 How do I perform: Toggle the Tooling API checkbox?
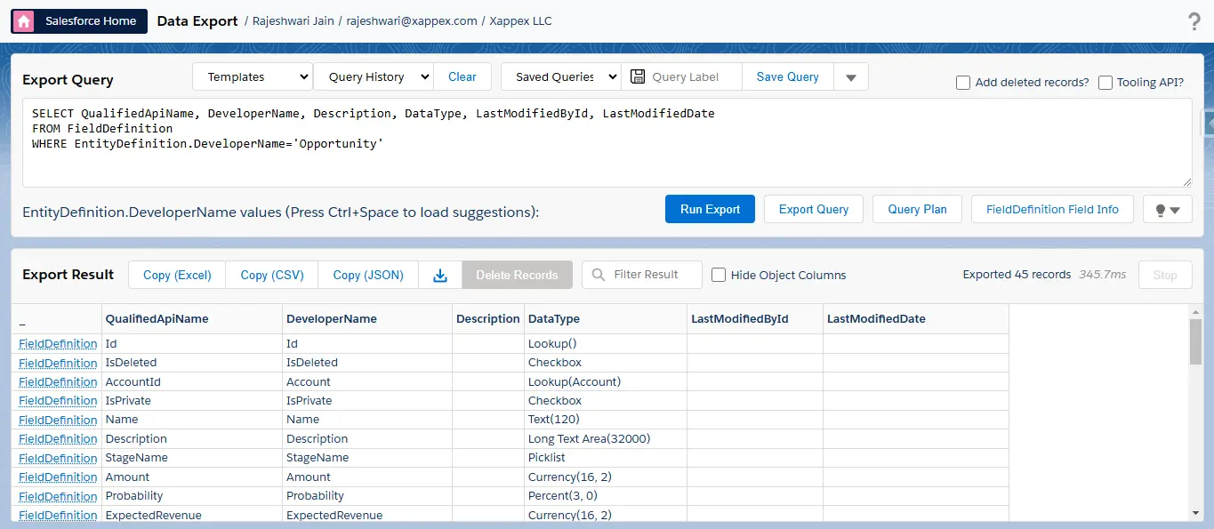coord(1105,83)
